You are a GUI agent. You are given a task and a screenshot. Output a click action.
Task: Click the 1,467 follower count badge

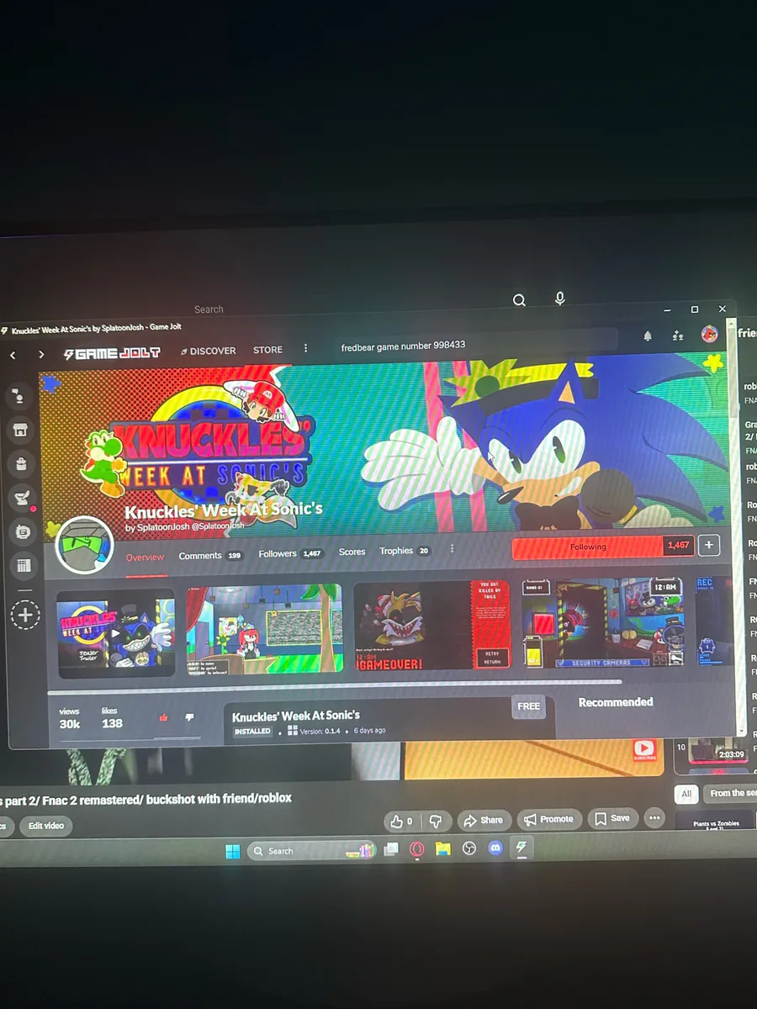coord(678,545)
